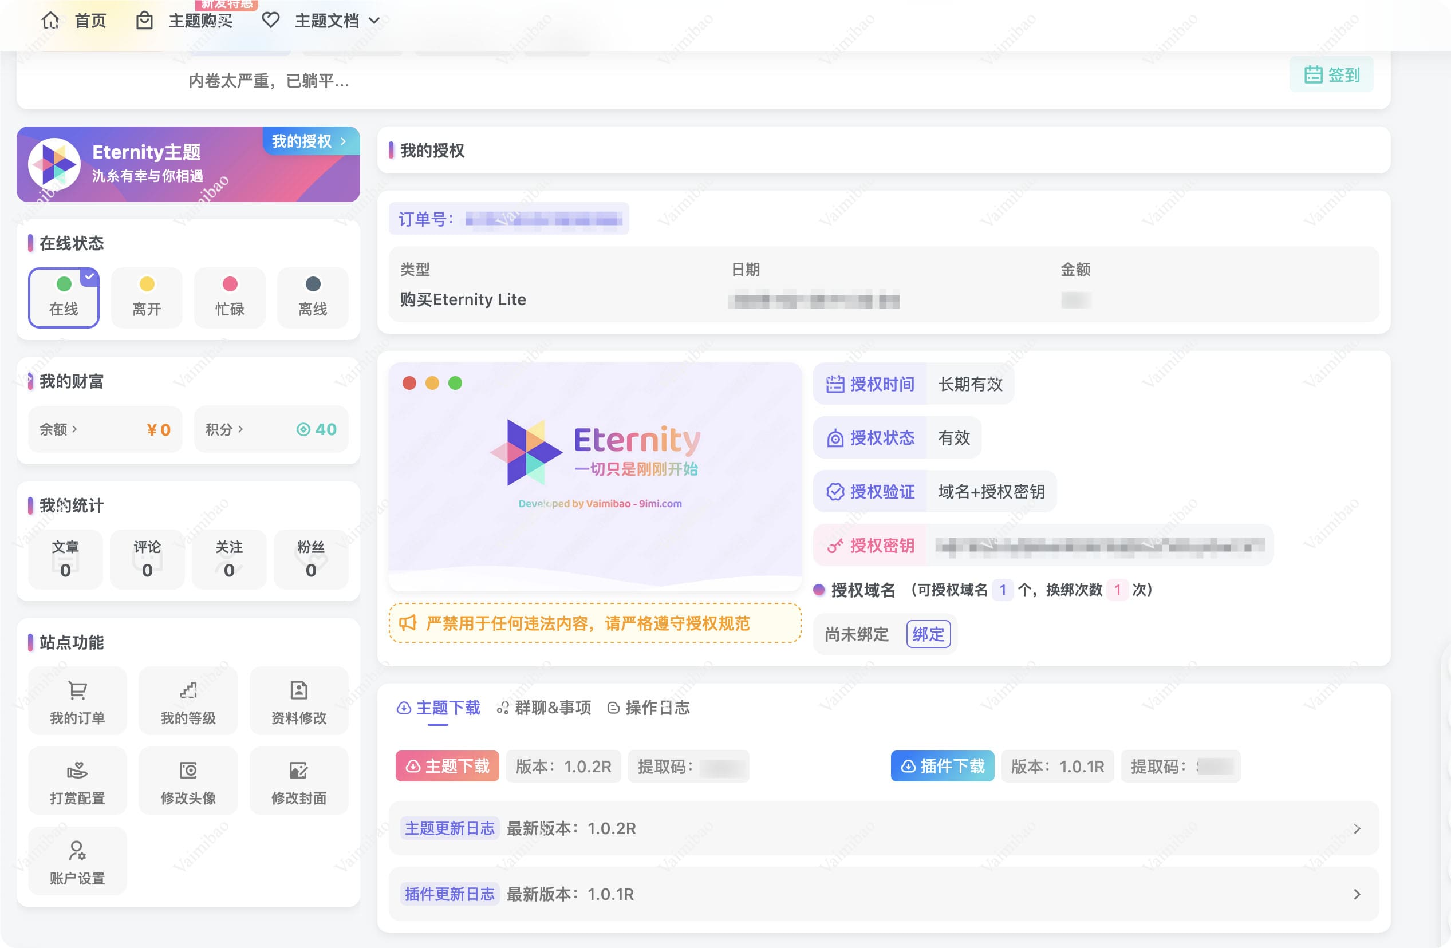Click the 我的订单 shopping cart icon

point(77,690)
